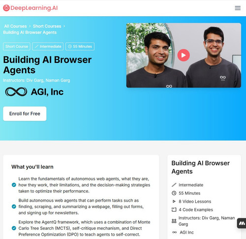Select the Intermediate tag in header
The image size is (246, 239).
pos(48,46)
